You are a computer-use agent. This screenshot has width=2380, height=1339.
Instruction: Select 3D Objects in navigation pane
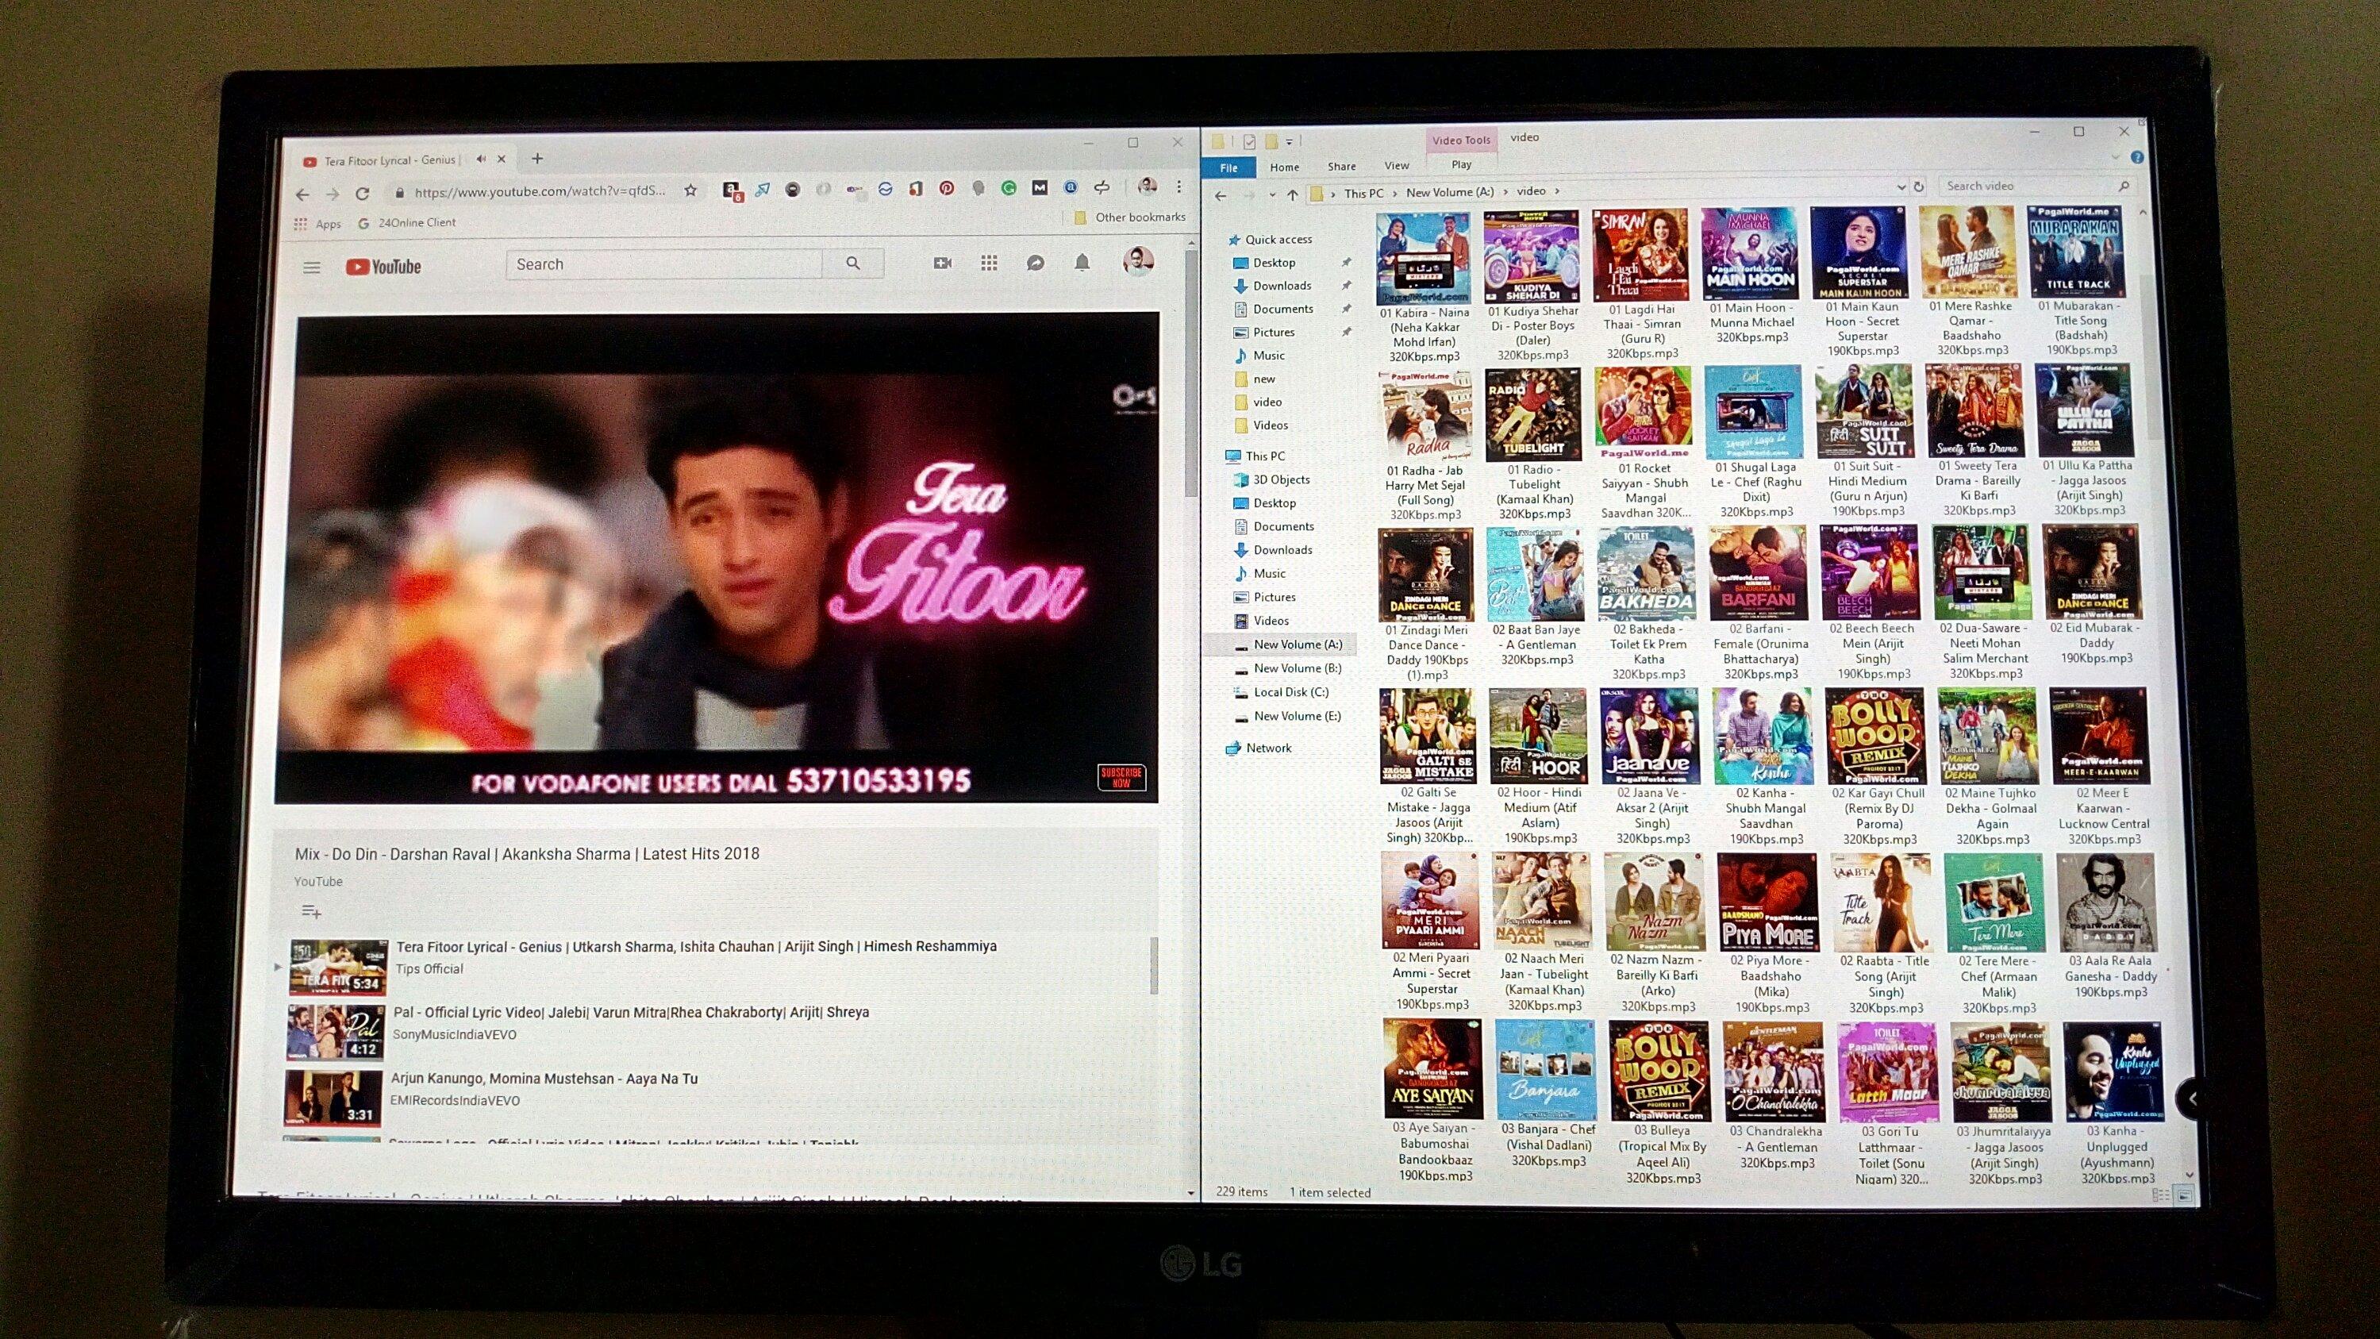point(1271,479)
